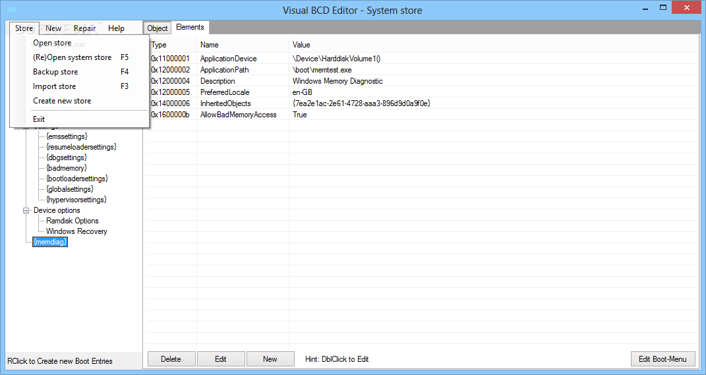706x375 pixels.
Task: Select Ramdisk Options tree node
Action: click(73, 221)
